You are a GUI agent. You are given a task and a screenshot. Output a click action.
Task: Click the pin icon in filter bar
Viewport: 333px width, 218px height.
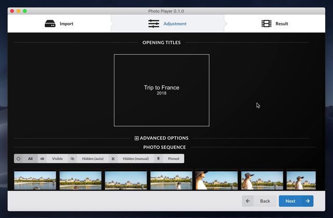(x=158, y=159)
